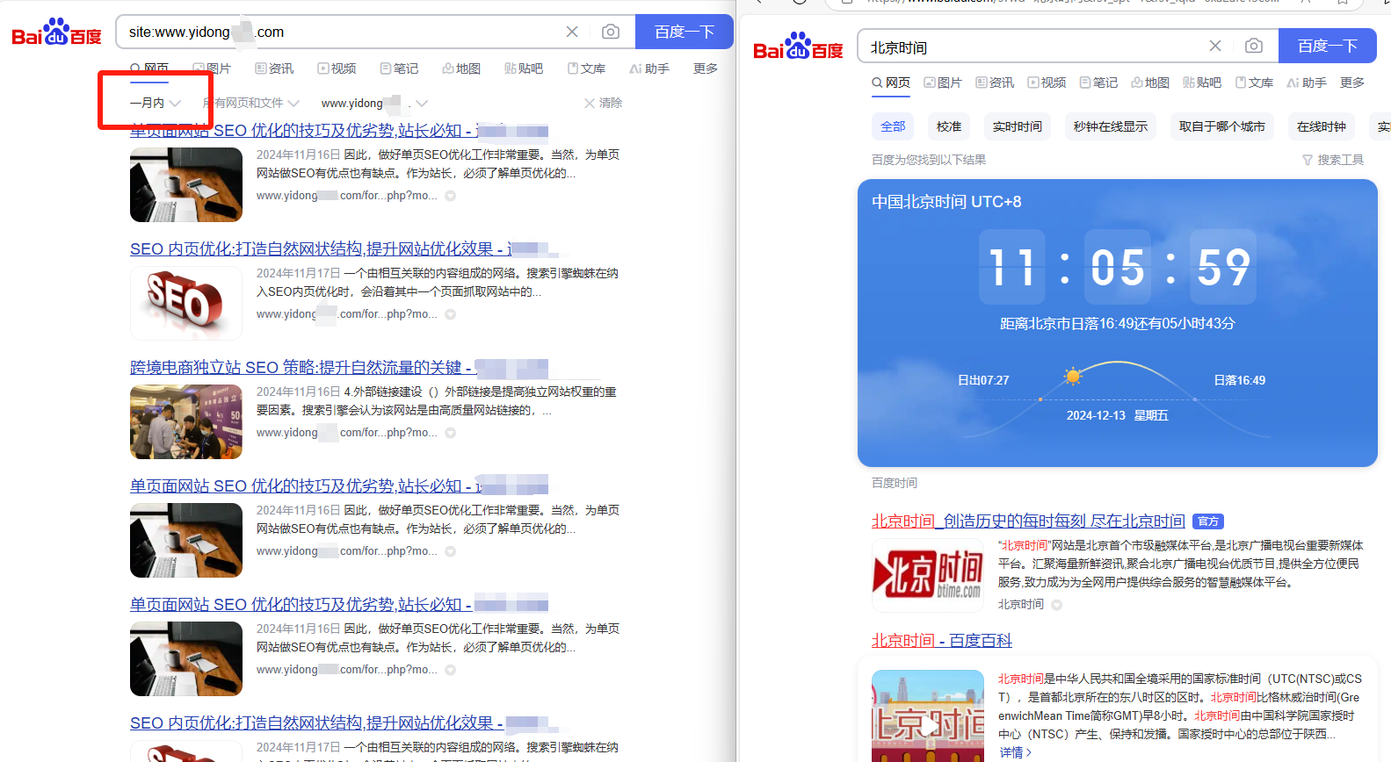Switch to 地图 tab in left window
1391x762 pixels.
click(461, 68)
